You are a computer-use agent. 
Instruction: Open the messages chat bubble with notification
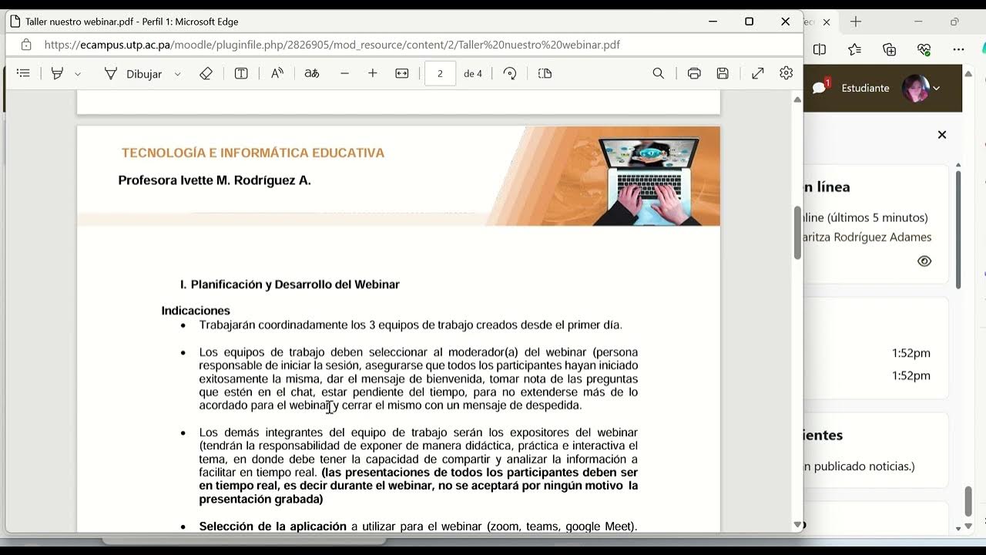821,87
